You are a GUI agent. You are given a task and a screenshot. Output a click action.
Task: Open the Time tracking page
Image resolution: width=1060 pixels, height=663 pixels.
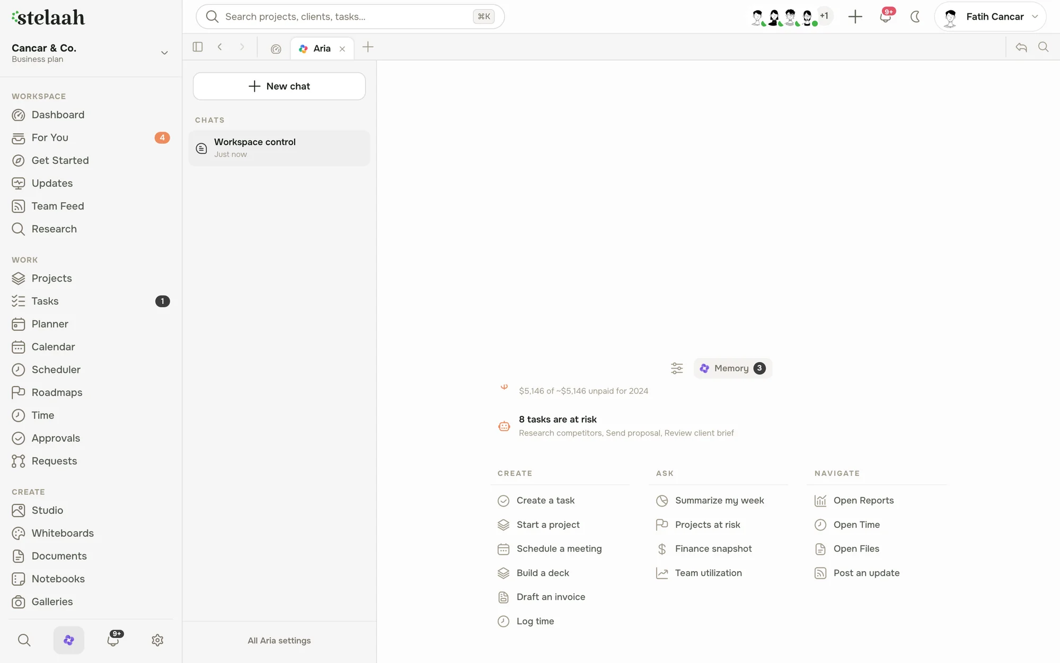(91, 415)
